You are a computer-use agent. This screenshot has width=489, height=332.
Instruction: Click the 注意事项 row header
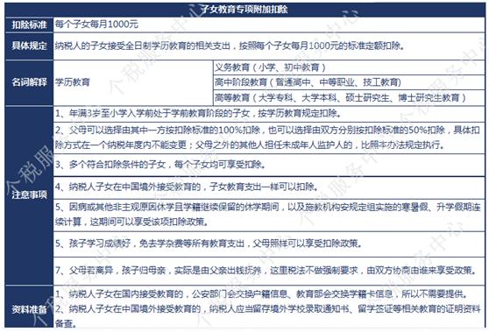tap(29, 194)
